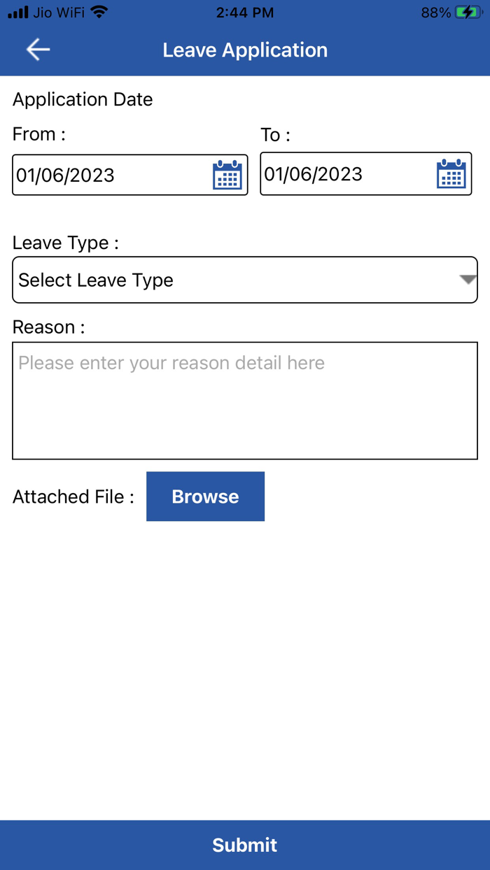This screenshot has width=490, height=870.
Task: Open the To date calendar picker icon
Action: [451, 174]
